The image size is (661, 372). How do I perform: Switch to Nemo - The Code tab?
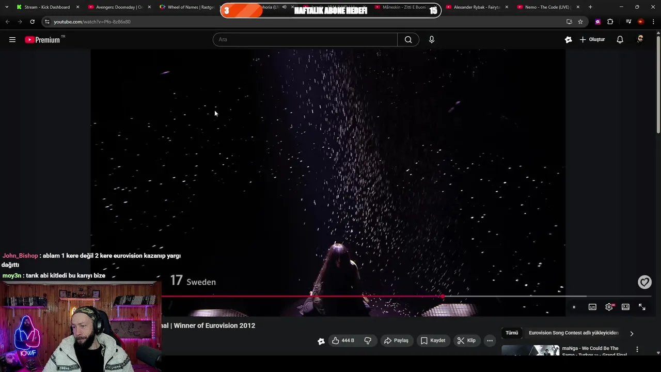[547, 7]
